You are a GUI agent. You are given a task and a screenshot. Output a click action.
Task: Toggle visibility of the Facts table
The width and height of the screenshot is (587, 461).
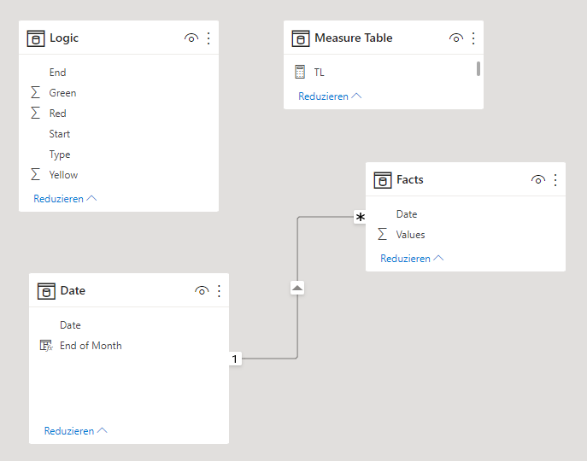pyautogui.click(x=538, y=180)
